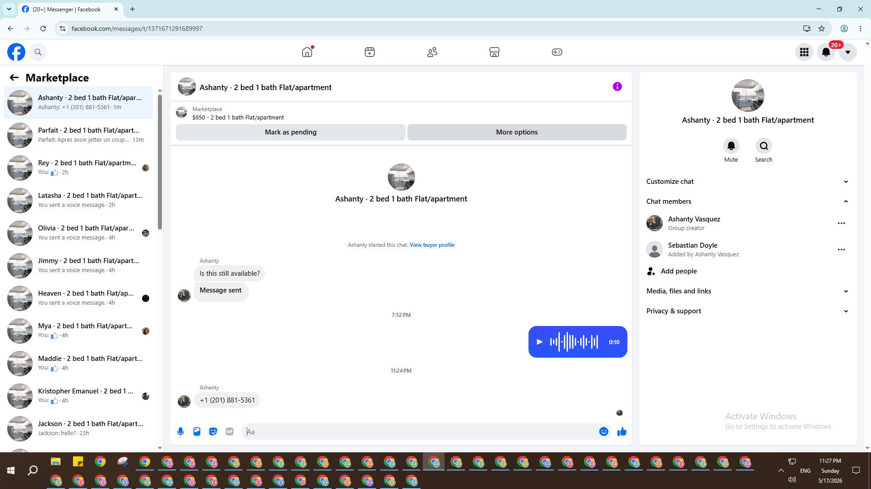Expand Media, files and links

tap(748, 291)
